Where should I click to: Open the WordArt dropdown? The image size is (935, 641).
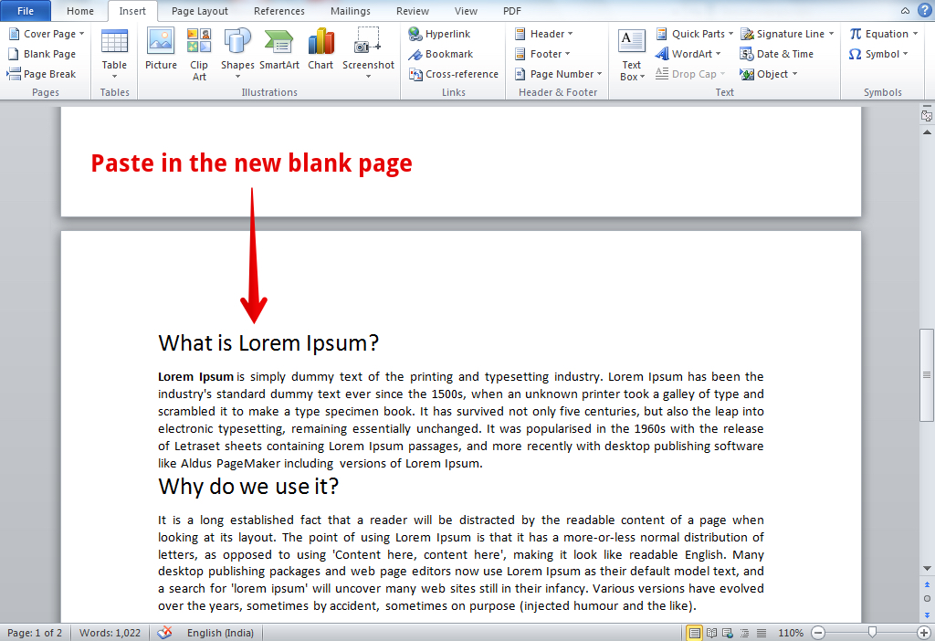pyautogui.click(x=688, y=54)
